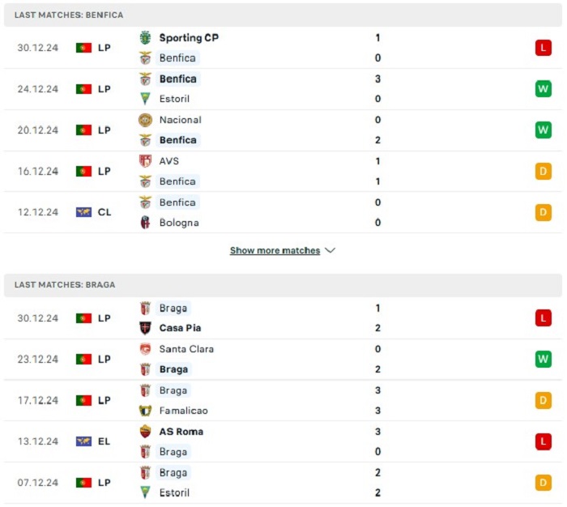Click the Santa Clara club crest
Image resolution: width=567 pixels, height=507 pixels.
[145, 349]
